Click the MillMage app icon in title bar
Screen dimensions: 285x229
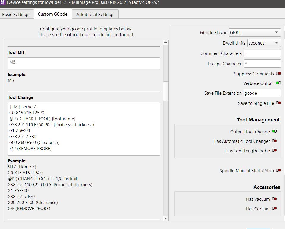pyautogui.click(x=3, y=3)
